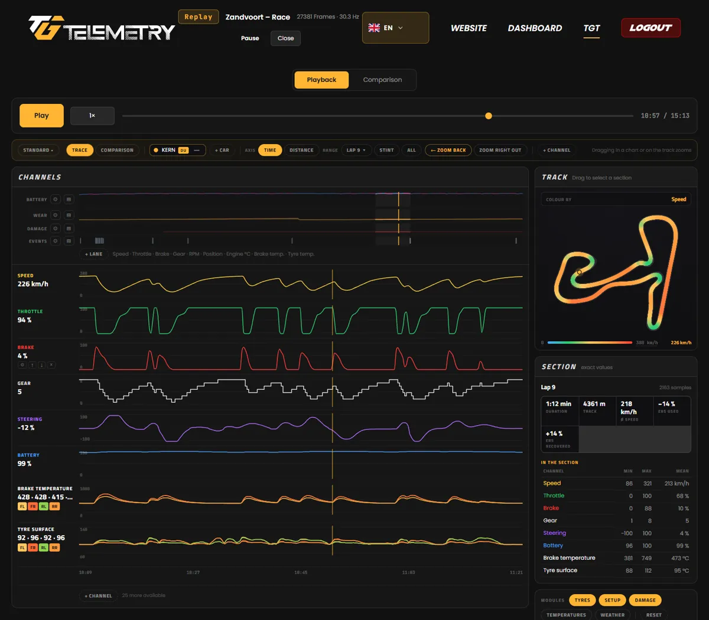Toggle FL wheel in Tyre Surface
This screenshot has height=620, width=709.
click(22, 547)
